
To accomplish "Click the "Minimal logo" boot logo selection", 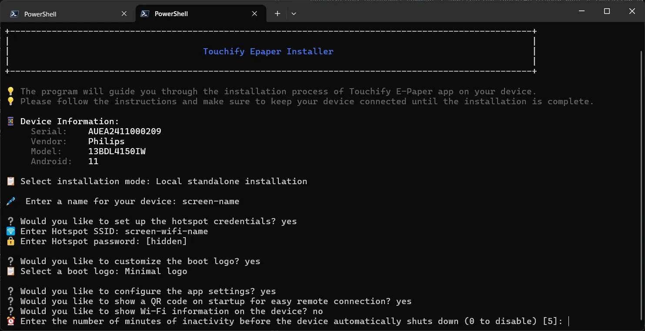I will 156,271.
